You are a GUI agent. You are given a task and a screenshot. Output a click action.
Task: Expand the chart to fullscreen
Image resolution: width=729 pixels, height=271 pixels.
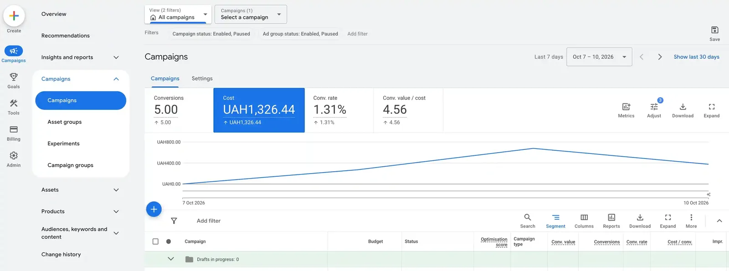point(712,107)
